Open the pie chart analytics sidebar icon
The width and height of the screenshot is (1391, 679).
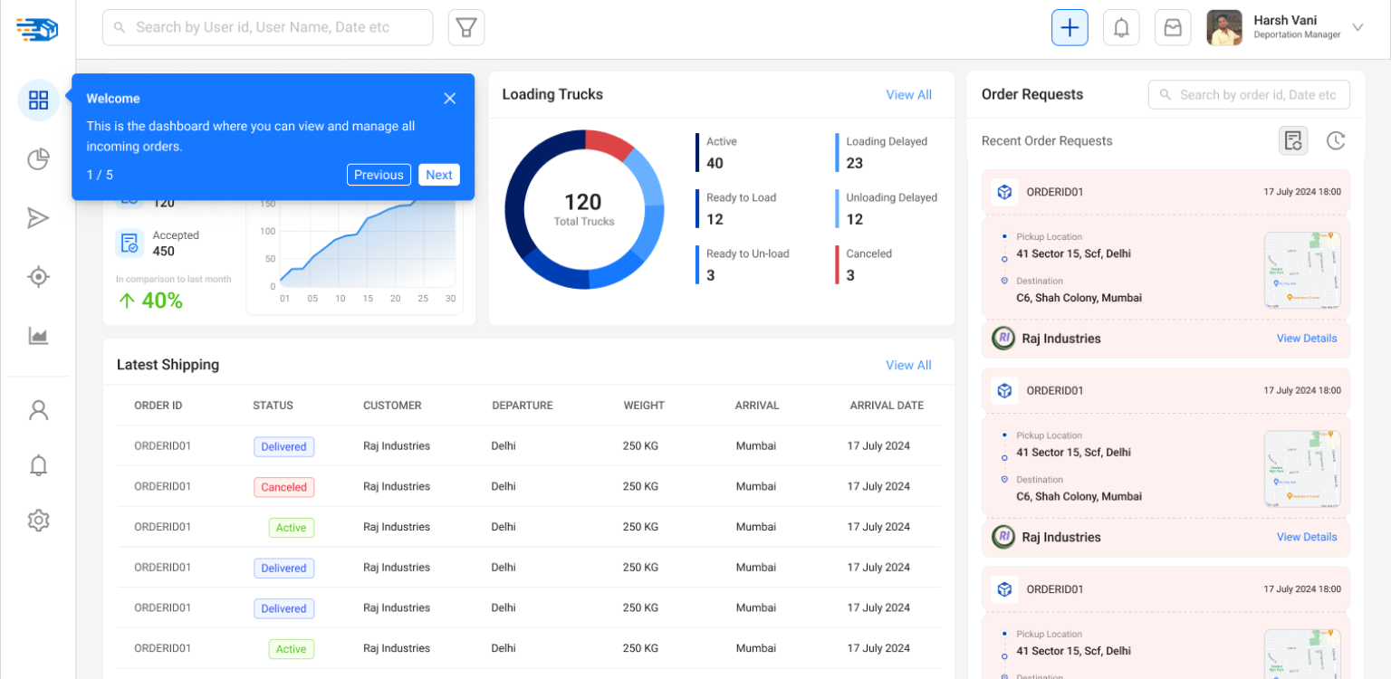click(38, 159)
